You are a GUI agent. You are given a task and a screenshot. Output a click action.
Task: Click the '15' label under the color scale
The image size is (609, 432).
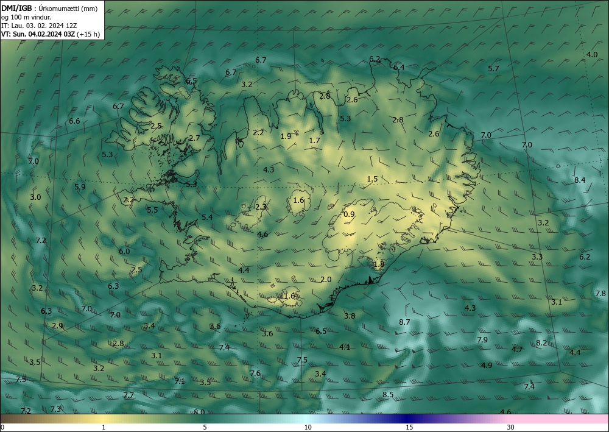click(x=409, y=427)
